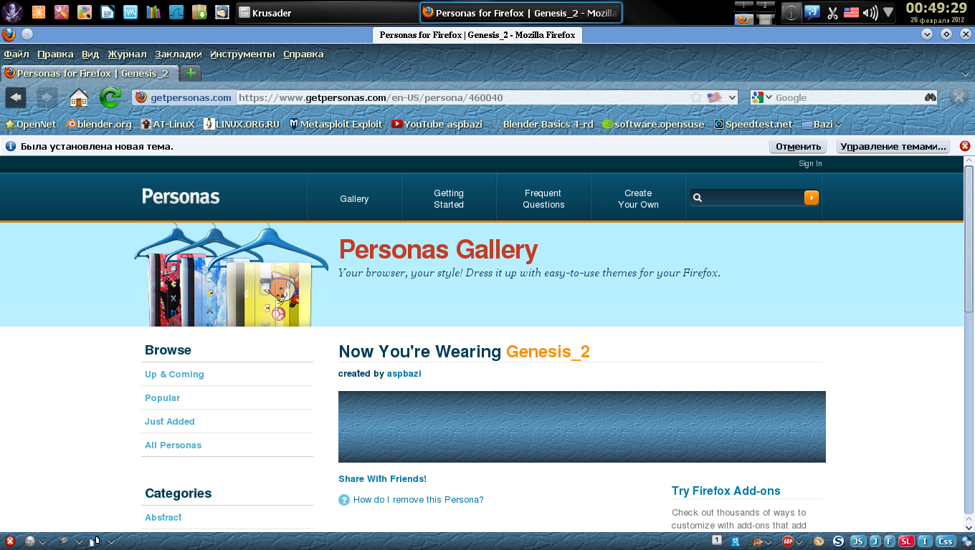
Task: Open the volume speaker tray icon
Action: (x=870, y=12)
